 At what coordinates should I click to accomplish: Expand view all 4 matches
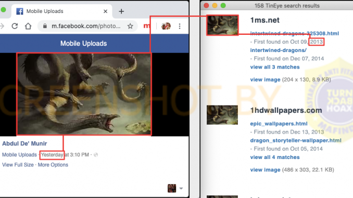pyautogui.click(x=275, y=157)
